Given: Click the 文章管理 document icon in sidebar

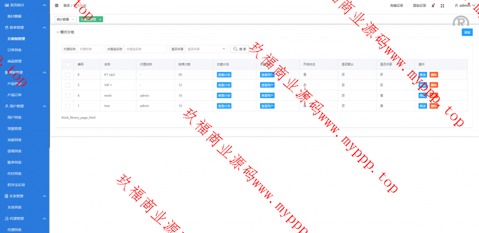Looking at the screenshot, I should coord(7,196).
